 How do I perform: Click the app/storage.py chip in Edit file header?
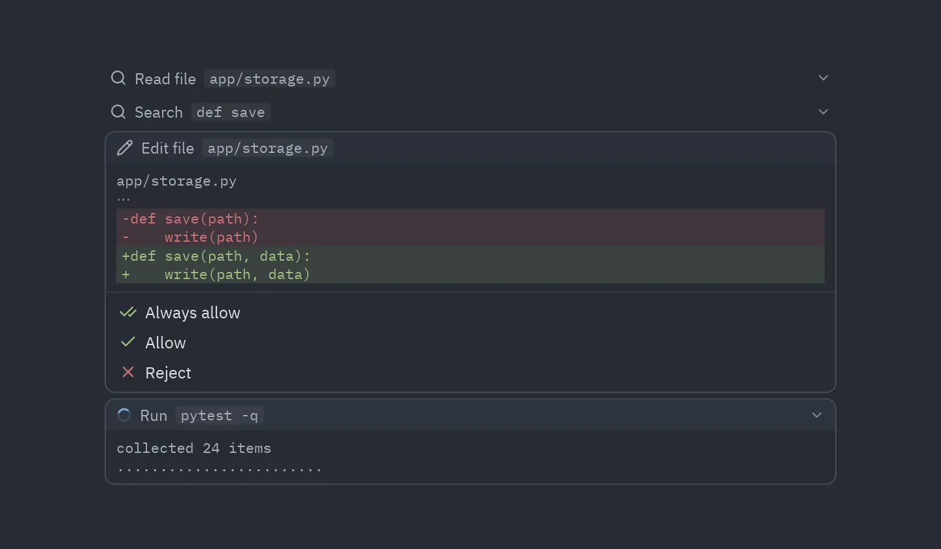[x=267, y=148]
